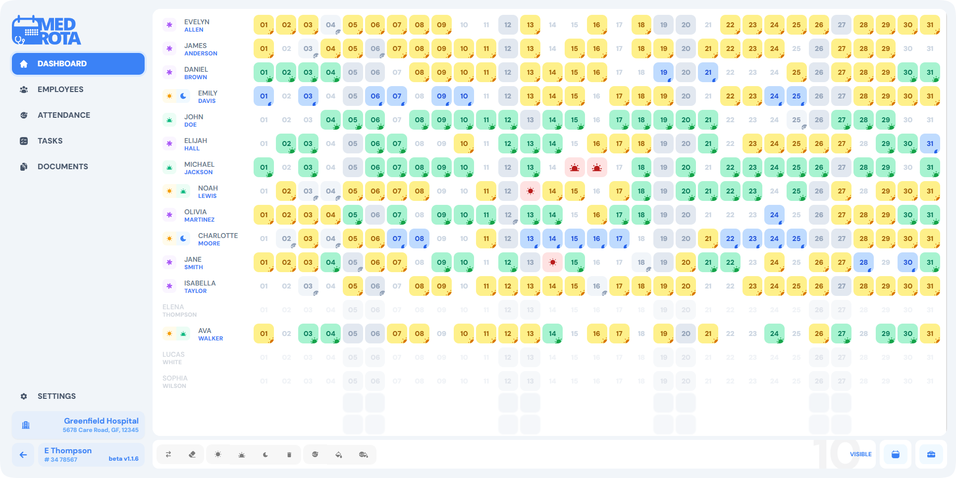The height and width of the screenshot is (478, 956).
Task: Toggle Charlotte Moore's moon shift badge
Action: pyautogui.click(x=182, y=239)
